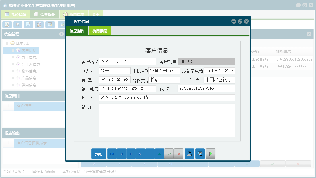Click the print icon in the customer dialog
This screenshot has height=178, width=316.
click(x=189, y=154)
